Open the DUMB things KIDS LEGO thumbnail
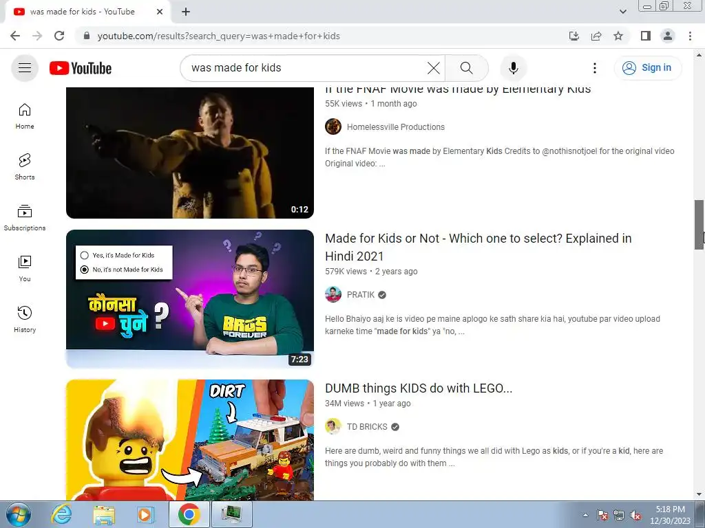 [190, 440]
